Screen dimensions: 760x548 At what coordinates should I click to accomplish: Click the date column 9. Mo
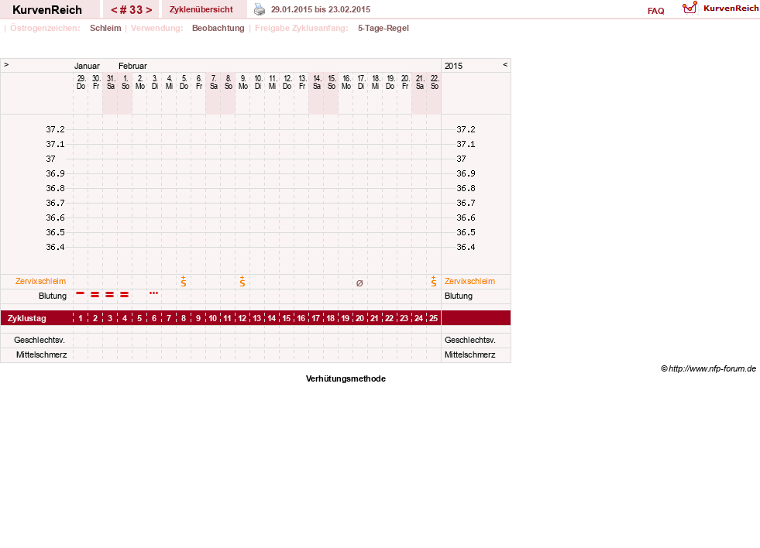(x=242, y=82)
